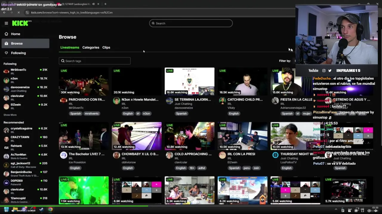Open crystalizaguirre in the Recommended list
The height and width of the screenshot is (214, 382).
(x=25, y=130)
